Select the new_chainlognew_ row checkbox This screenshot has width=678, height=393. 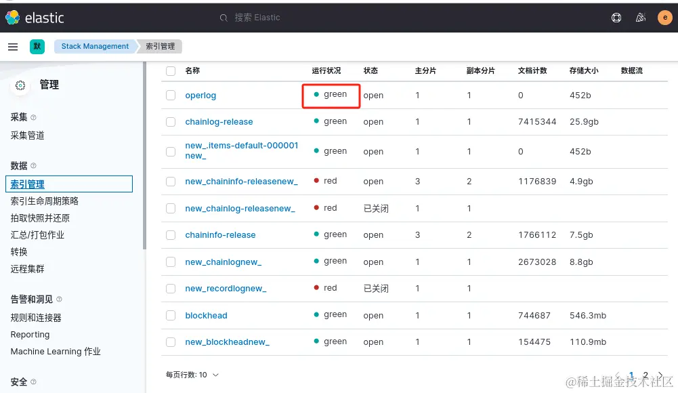coord(171,262)
